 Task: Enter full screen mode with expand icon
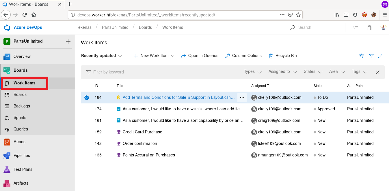[380, 56]
